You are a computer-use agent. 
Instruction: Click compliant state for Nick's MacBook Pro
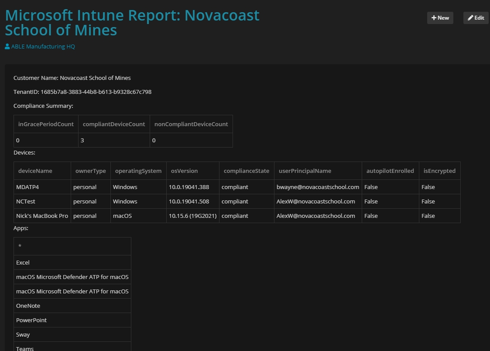pyautogui.click(x=247, y=216)
